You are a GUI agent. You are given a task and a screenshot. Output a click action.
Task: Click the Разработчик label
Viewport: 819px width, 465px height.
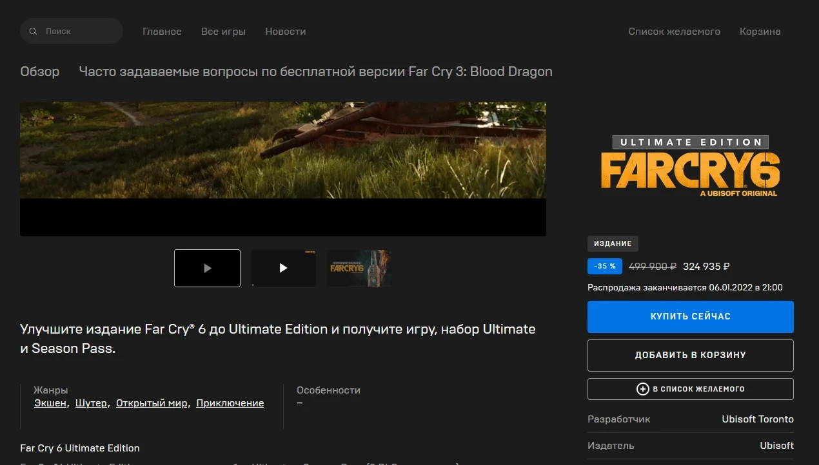tap(619, 419)
